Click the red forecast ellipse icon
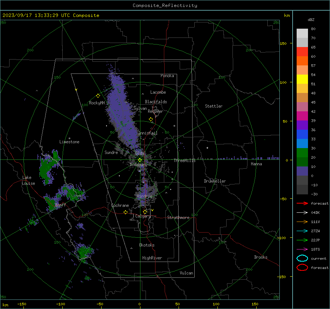The width and height of the screenshot is (330, 309). 302,267
